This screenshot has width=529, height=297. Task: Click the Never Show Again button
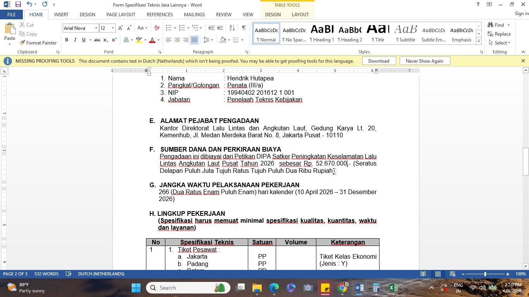424,61
